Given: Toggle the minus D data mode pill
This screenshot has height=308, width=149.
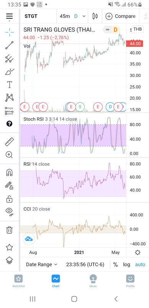Looking at the screenshot, I should point(111,30).
